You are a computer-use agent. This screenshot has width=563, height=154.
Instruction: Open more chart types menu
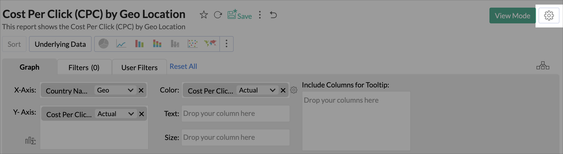pos(227,44)
